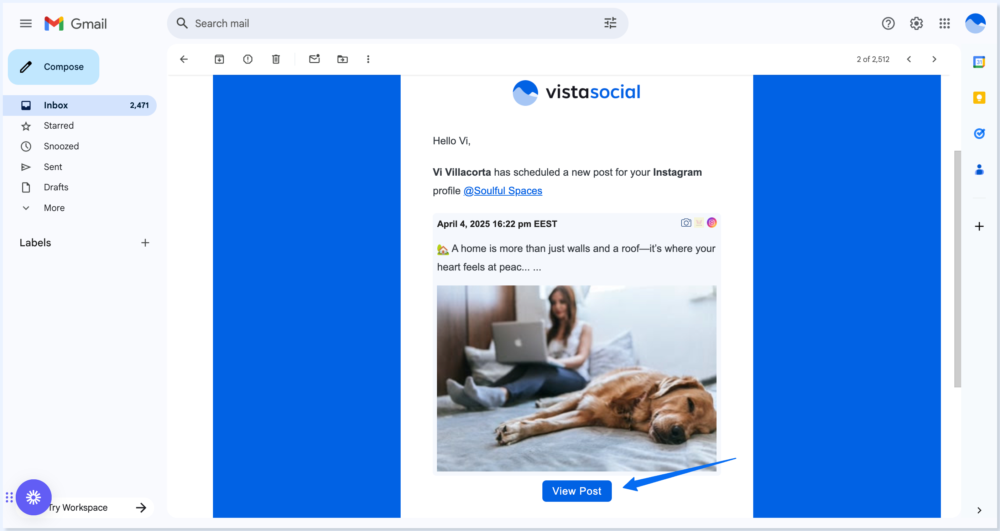Viewport: 1000px width, 531px height.
Task: Click the post date April 4, 2025
Action: coord(497,224)
